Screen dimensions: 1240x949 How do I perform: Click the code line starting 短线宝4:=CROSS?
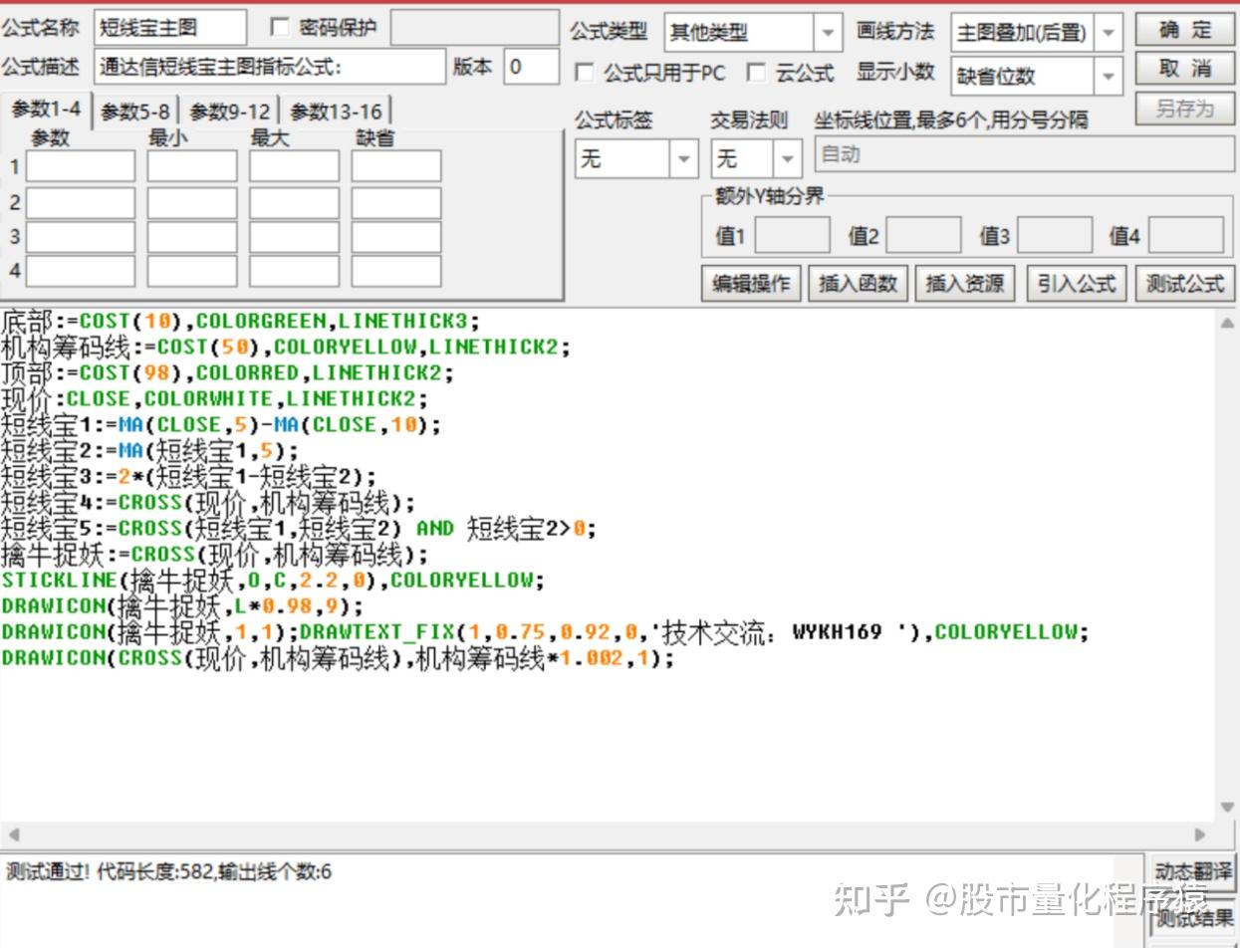point(208,503)
